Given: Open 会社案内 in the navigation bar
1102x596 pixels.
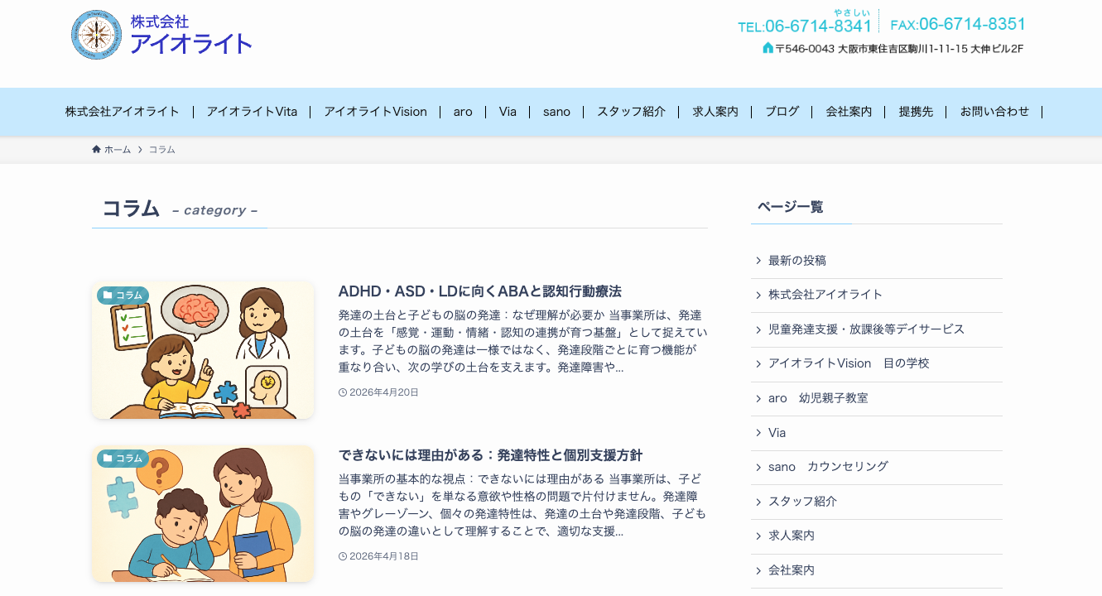Looking at the screenshot, I should click(849, 112).
